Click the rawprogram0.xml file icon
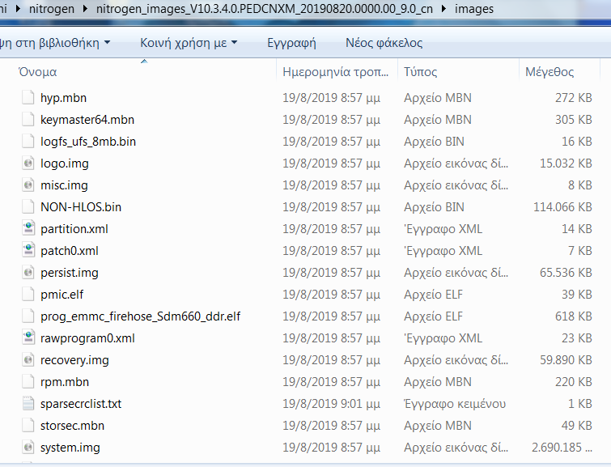 (29, 338)
